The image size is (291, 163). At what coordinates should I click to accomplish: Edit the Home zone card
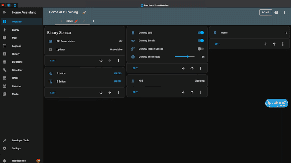217,44
